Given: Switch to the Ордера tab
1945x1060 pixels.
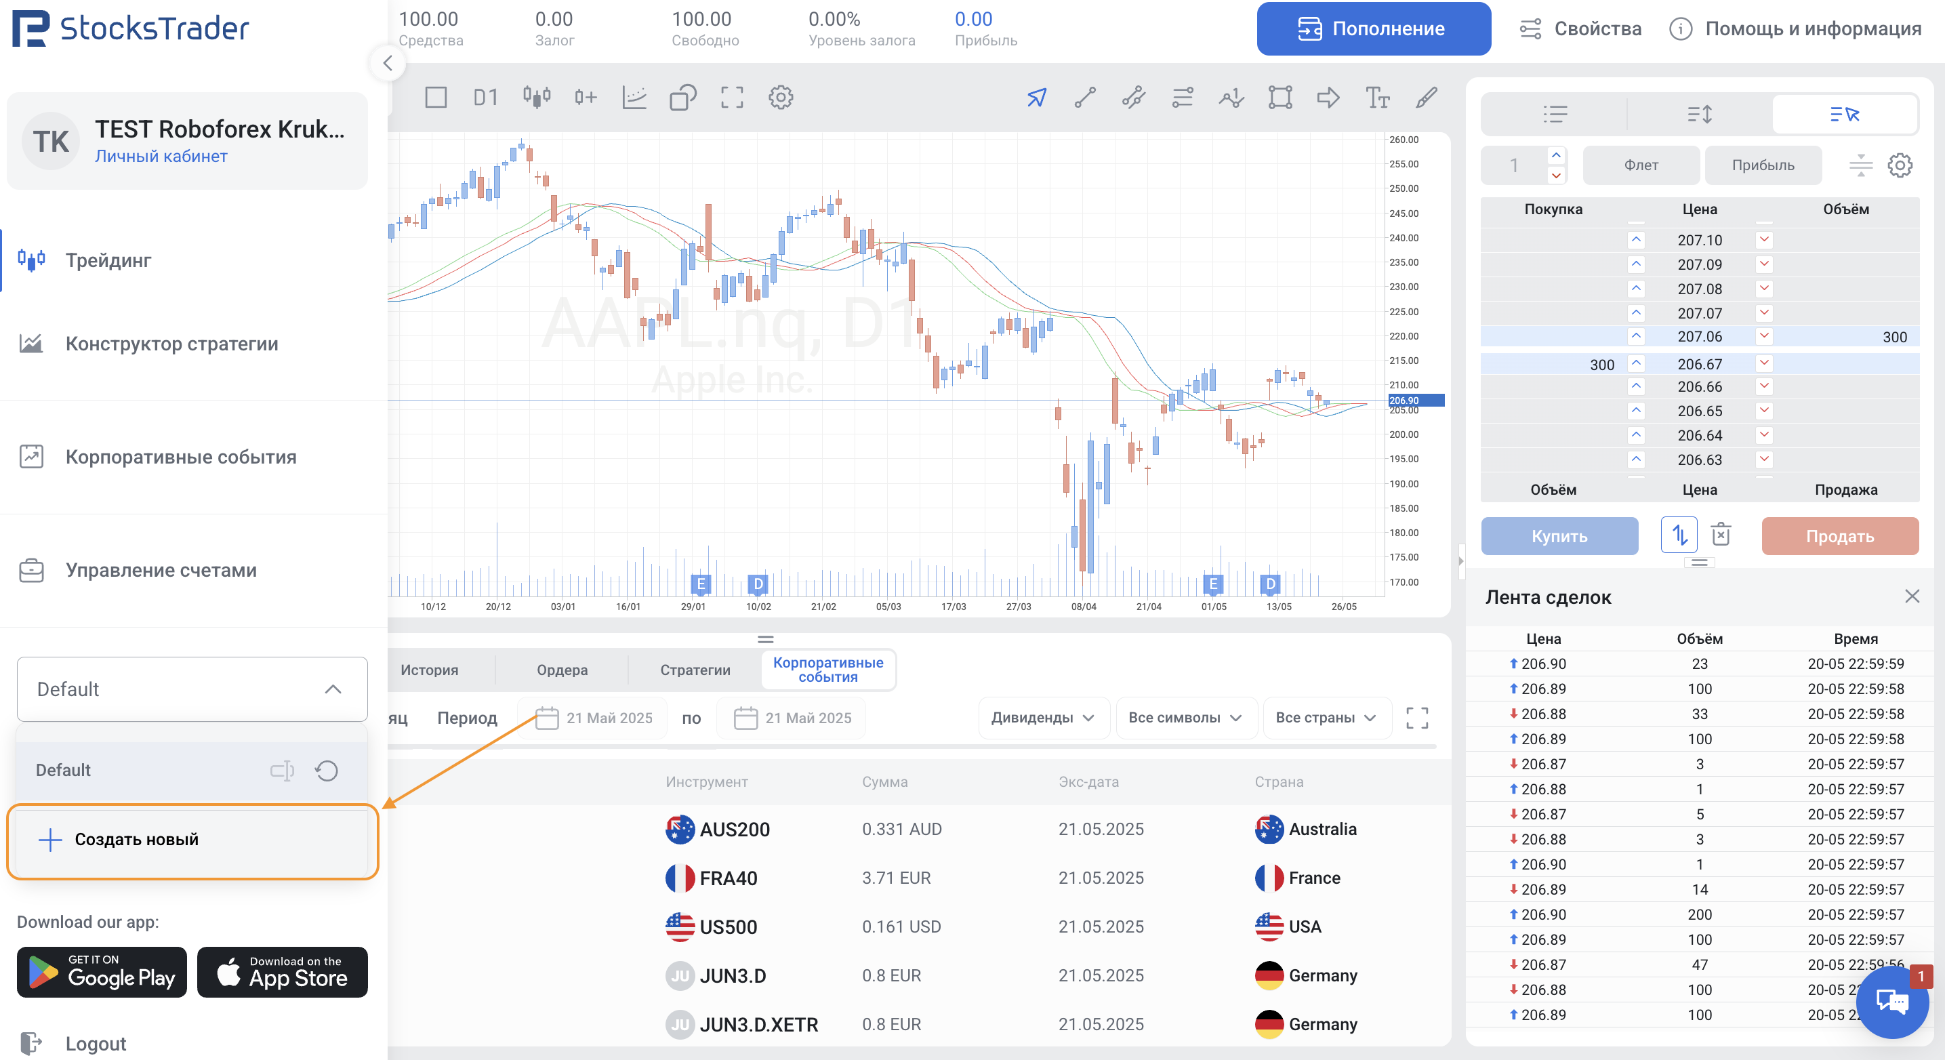Looking at the screenshot, I should tap(562, 669).
